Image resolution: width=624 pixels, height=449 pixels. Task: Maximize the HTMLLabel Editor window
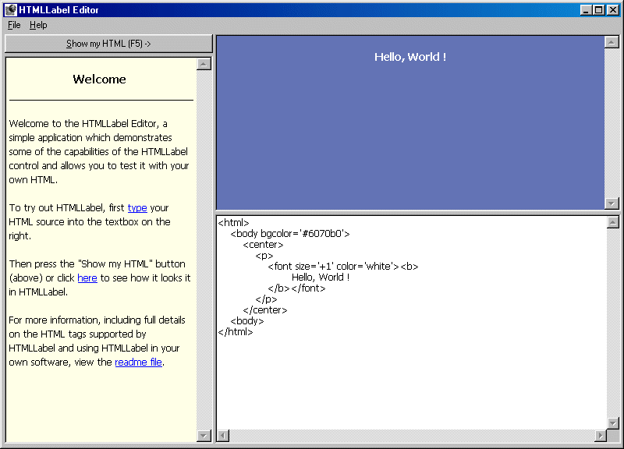pos(599,10)
